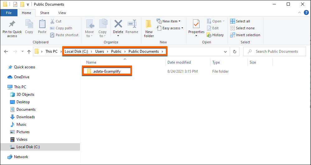Click Public Documents breadcrumb

click(144, 51)
